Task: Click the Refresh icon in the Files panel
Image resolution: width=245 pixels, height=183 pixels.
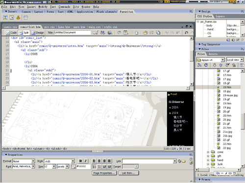Action: pyautogui.click(x=206, y=65)
